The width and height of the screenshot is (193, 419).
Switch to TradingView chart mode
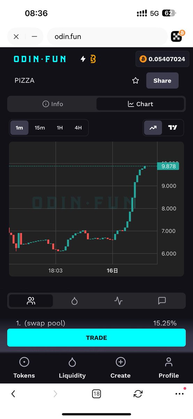[172, 128]
